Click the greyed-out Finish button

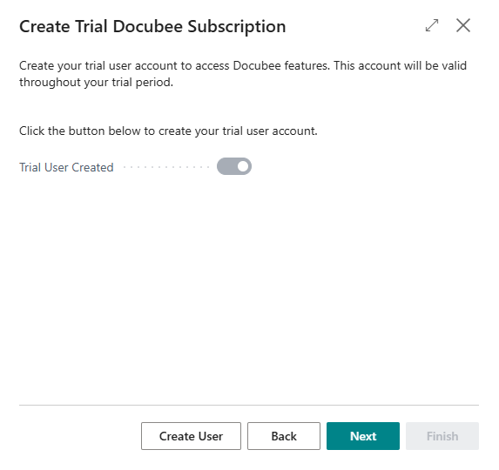click(442, 436)
